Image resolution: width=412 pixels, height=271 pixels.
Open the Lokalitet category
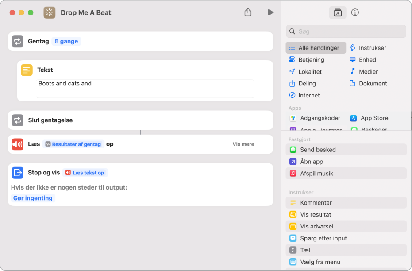tap(305, 71)
